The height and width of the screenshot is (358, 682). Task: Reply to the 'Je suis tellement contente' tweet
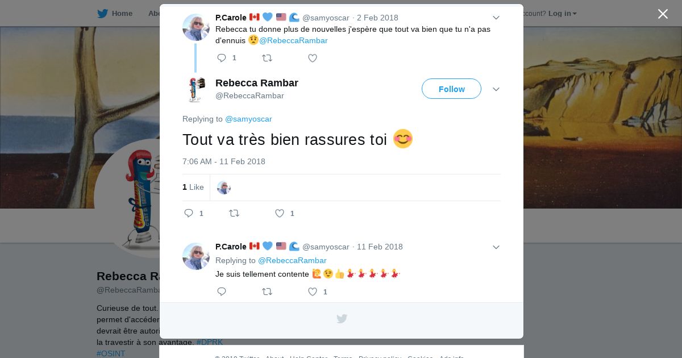pyautogui.click(x=222, y=292)
